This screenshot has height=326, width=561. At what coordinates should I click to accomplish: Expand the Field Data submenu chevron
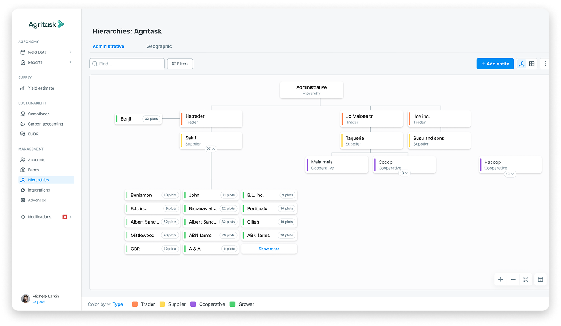coord(70,52)
